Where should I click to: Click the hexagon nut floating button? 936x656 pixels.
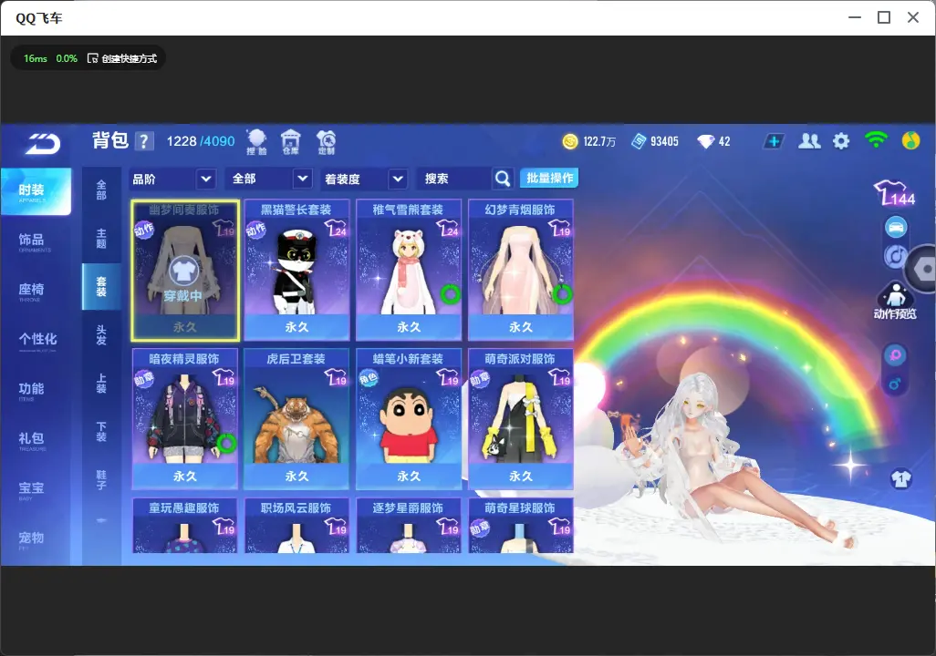[922, 269]
